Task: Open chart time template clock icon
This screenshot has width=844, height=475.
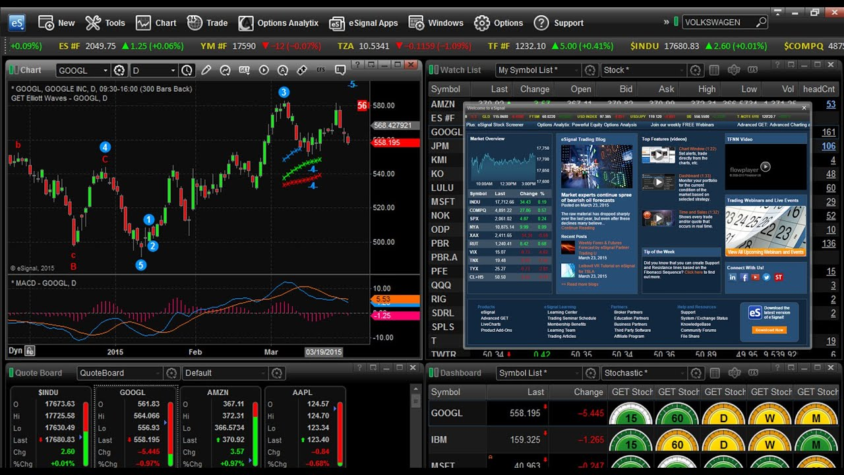Action: (x=187, y=70)
